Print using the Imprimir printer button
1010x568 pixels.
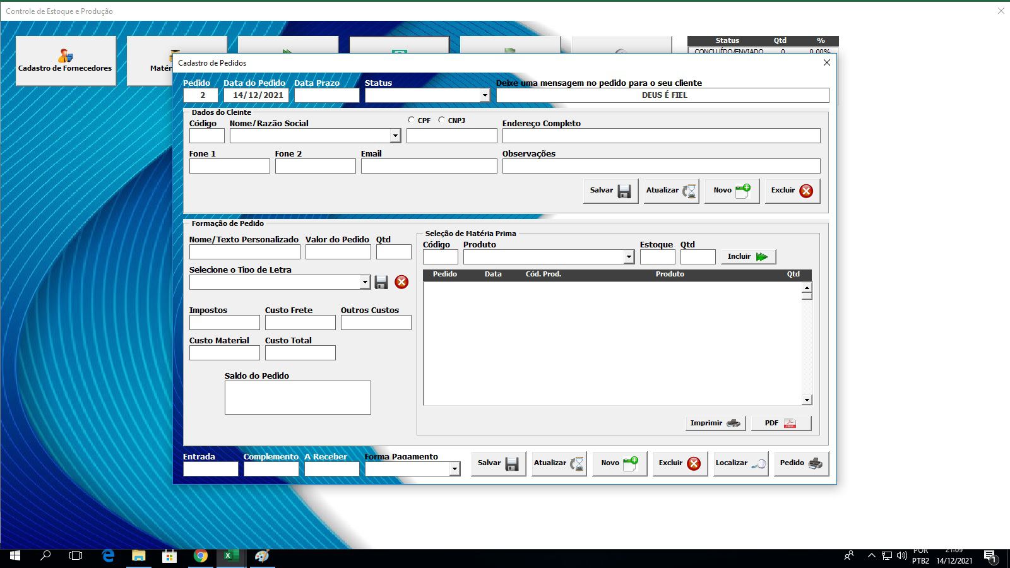(715, 423)
